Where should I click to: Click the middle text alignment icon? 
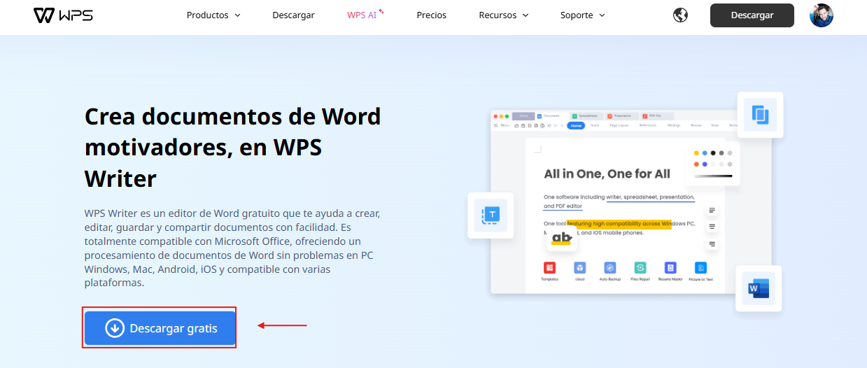coord(712,227)
